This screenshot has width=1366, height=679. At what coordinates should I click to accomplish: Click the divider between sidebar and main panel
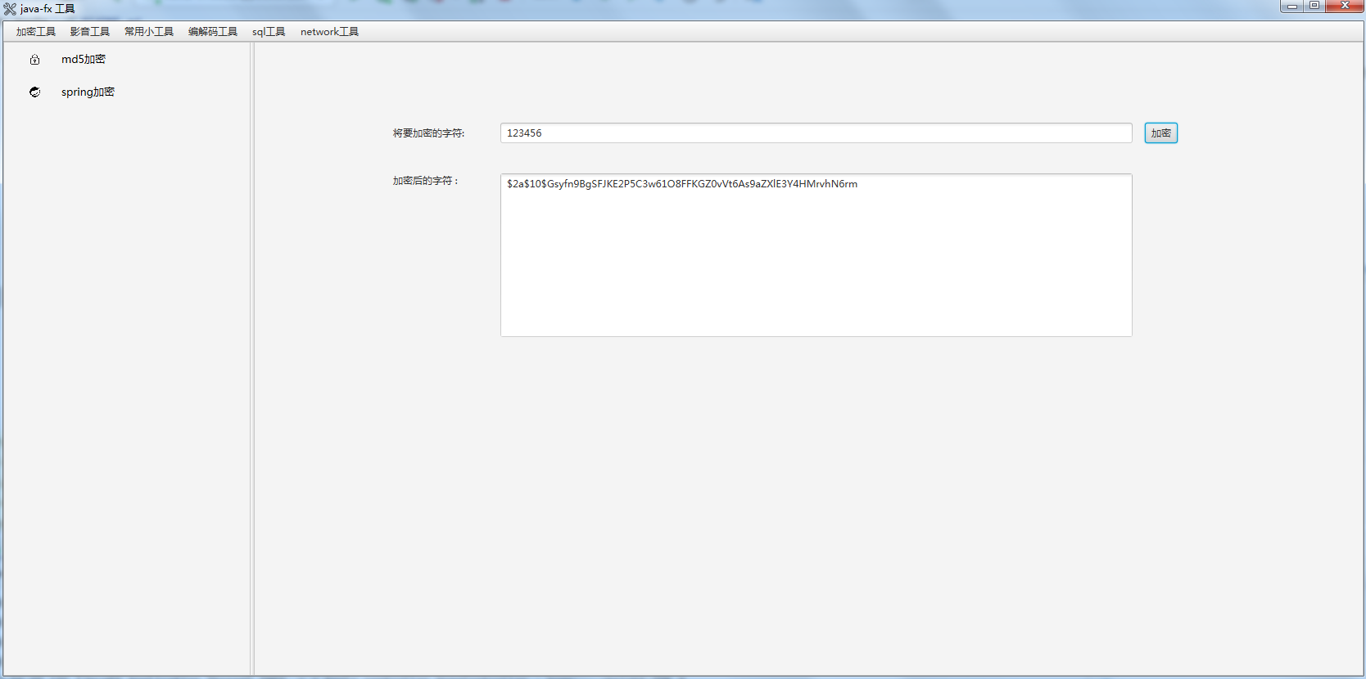point(252,360)
